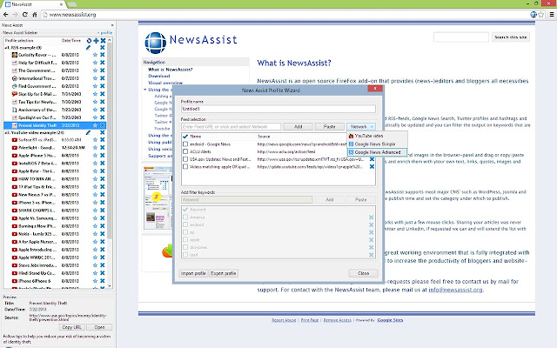
Task: Check the dowjones keyword checkbox
Action: tap(185, 247)
